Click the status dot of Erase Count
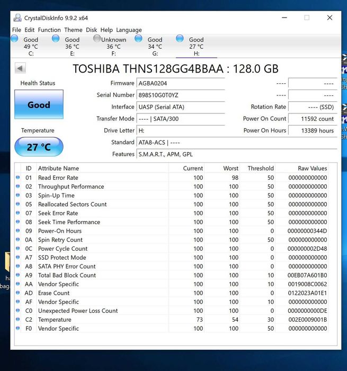 (17, 293)
